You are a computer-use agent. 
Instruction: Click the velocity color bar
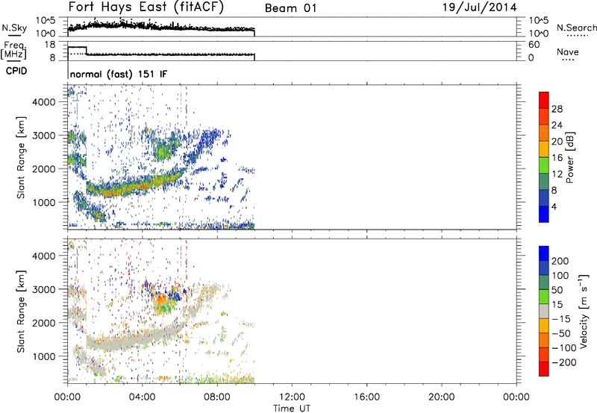tap(544, 311)
